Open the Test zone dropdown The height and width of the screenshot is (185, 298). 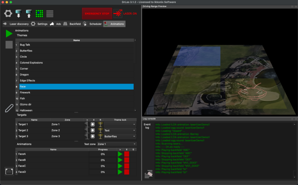click(x=117, y=144)
